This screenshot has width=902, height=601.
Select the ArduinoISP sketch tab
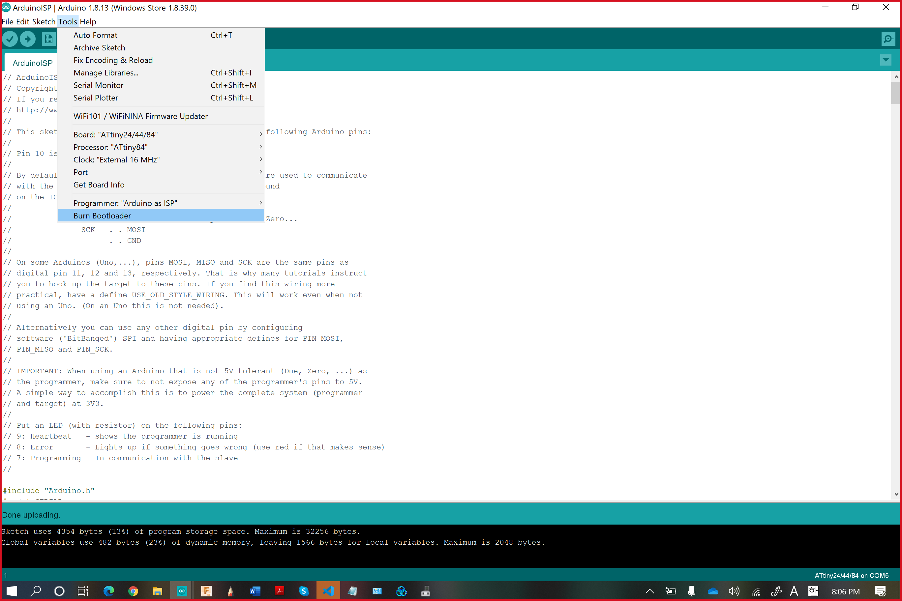tap(33, 63)
